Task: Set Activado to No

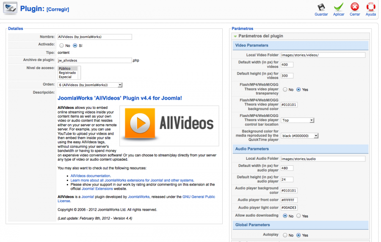Action: [x=61, y=45]
